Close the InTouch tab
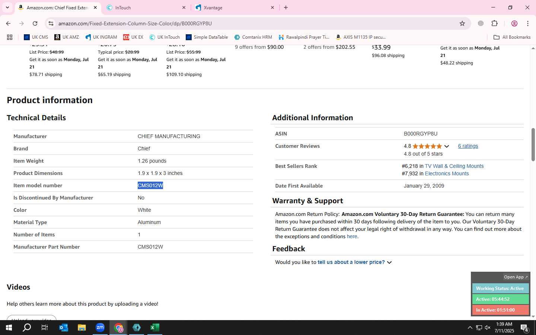The image size is (536, 335). click(x=184, y=7)
